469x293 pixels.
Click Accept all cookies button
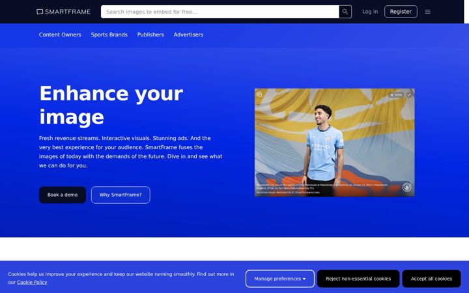pos(431,279)
